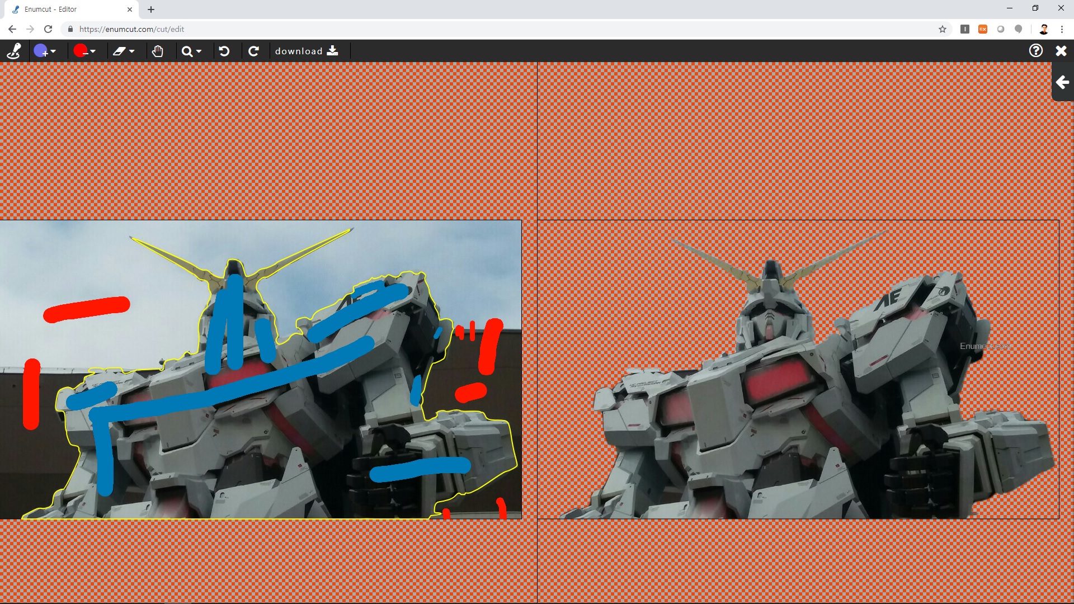1074x604 pixels.
Task: Open a new browser tab
Action: [x=151, y=10]
